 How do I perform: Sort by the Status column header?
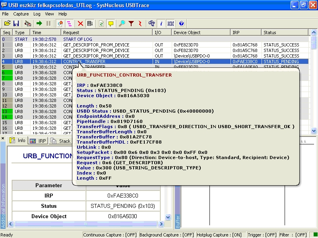click(x=285, y=33)
